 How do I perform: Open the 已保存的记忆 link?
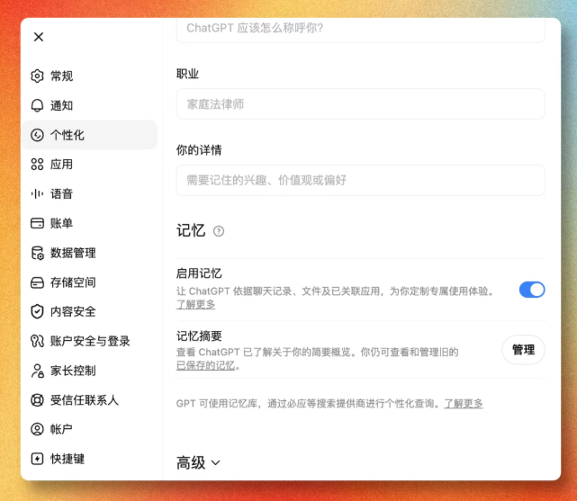pyautogui.click(x=206, y=366)
